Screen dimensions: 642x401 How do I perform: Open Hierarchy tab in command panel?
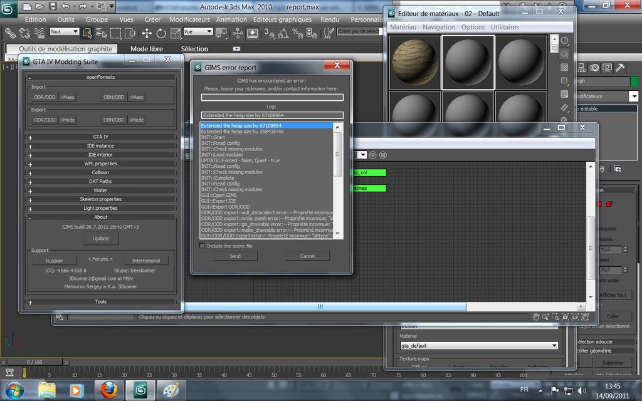pyautogui.click(x=581, y=68)
